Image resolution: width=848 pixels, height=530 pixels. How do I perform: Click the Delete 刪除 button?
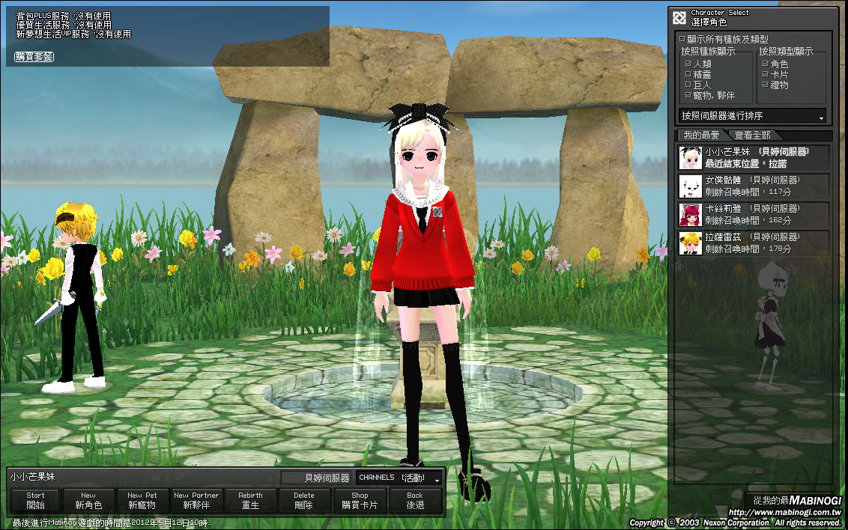[x=304, y=500]
